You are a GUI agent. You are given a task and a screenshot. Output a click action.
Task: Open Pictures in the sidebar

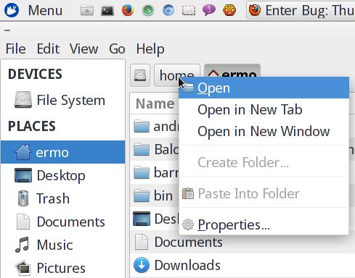[x=63, y=268]
